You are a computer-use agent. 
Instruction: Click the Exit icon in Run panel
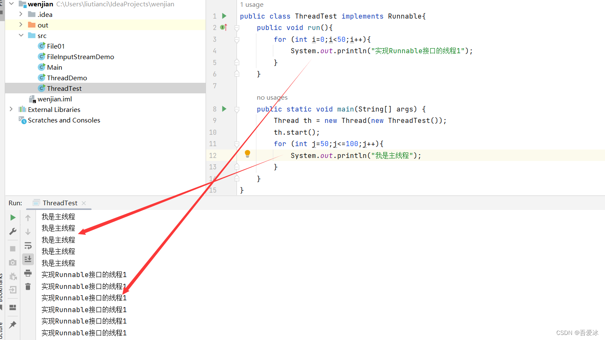coord(13,290)
